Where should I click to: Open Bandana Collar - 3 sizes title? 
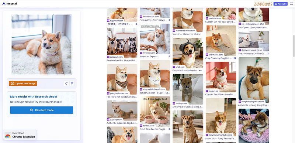[x=155, y=93]
